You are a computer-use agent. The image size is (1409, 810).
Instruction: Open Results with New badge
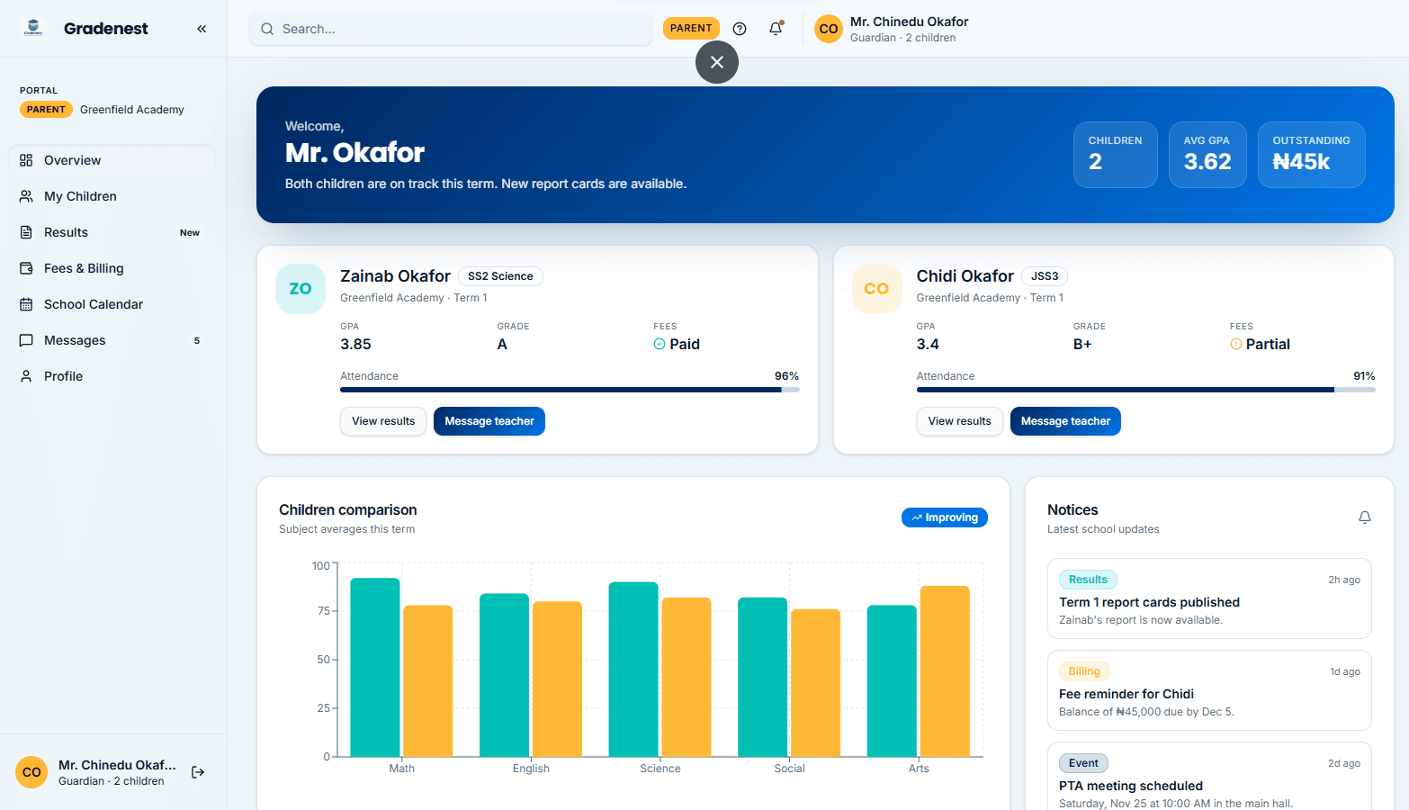tap(112, 232)
